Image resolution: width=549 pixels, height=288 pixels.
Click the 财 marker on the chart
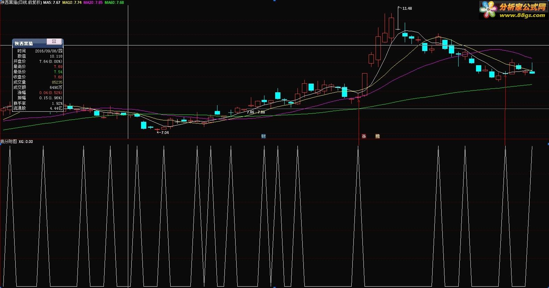[263, 136]
